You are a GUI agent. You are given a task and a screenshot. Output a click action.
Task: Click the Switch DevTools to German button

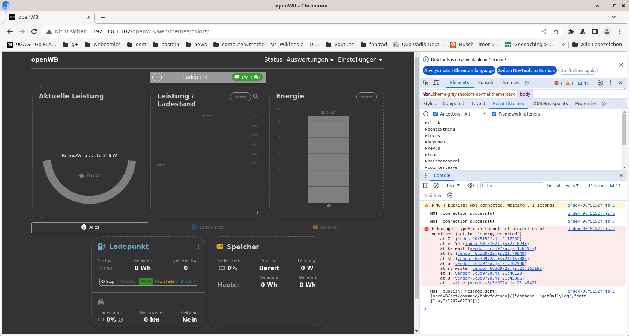526,70
